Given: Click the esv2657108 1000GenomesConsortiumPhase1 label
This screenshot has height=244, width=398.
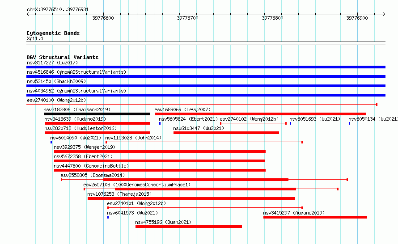Looking at the screenshot, I should point(137,185).
